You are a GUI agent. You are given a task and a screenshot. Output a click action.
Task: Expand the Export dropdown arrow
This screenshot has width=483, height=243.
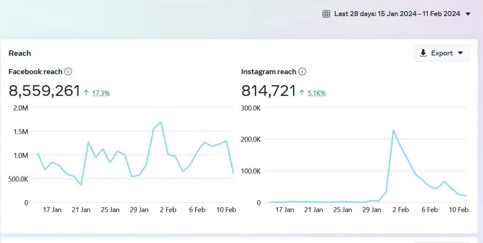coord(460,53)
